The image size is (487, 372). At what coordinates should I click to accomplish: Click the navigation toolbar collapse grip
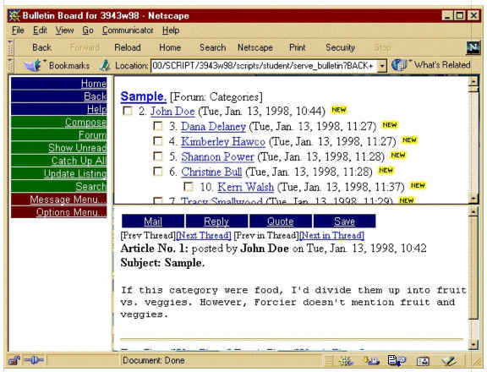pyautogui.click(x=11, y=47)
